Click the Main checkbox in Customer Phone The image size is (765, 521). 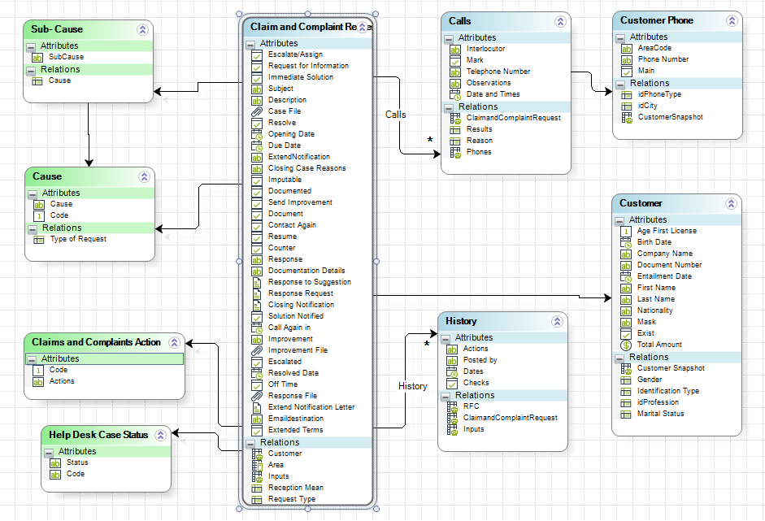coord(627,72)
